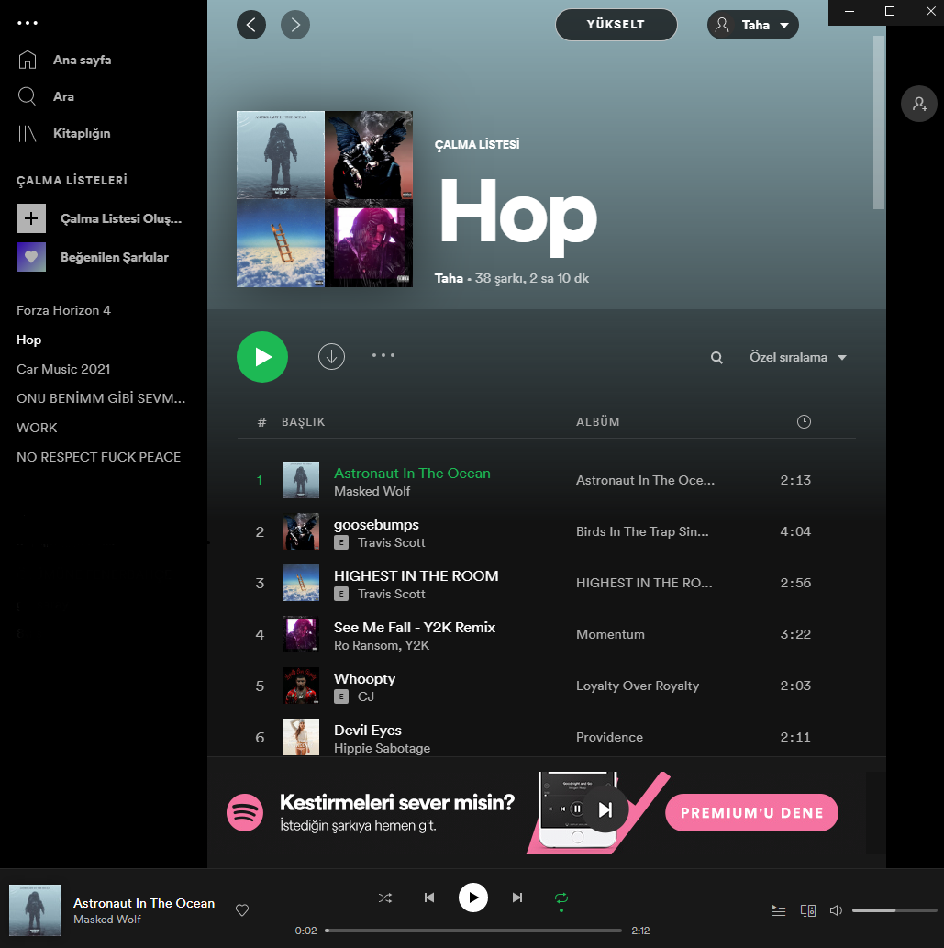The height and width of the screenshot is (948, 944).
Task: Open Taha user account dropdown
Action: point(753,25)
